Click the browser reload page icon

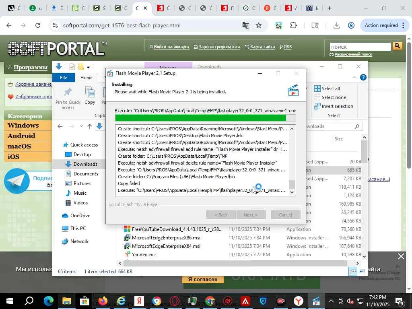pyautogui.click(x=38, y=25)
